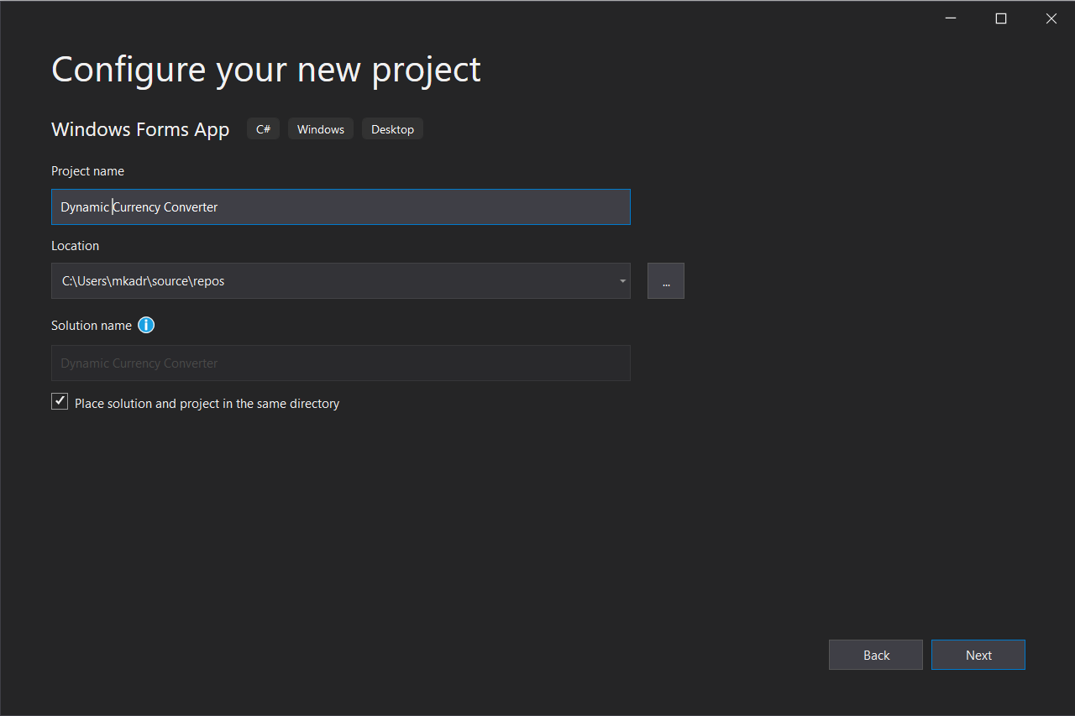Click the Project name input field

341,206
